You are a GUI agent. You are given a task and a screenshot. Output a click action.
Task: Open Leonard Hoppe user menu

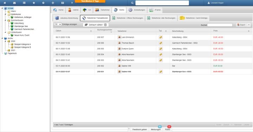click(215, 3)
